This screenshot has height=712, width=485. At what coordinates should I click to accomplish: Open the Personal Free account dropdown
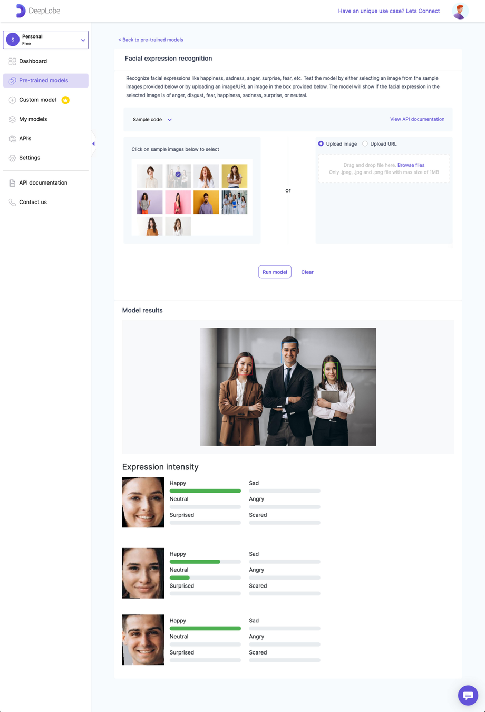pyautogui.click(x=45, y=40)
